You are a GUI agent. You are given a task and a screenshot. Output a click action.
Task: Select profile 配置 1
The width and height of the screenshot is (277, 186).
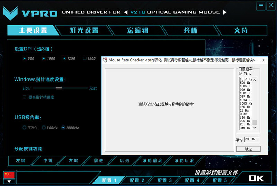109,180
